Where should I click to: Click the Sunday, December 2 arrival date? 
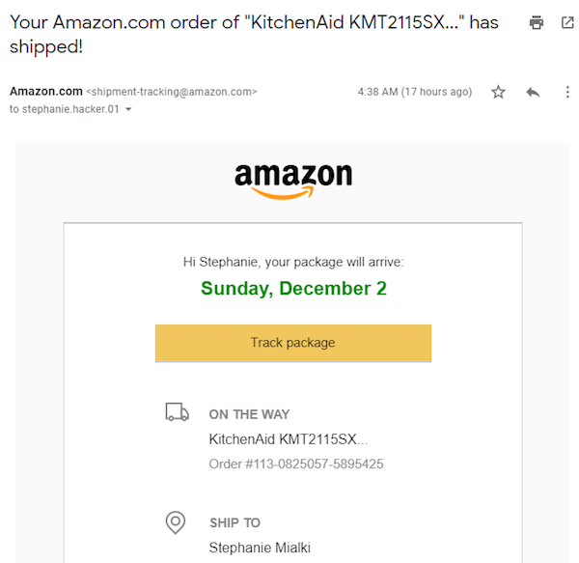[x=293, y=289]
